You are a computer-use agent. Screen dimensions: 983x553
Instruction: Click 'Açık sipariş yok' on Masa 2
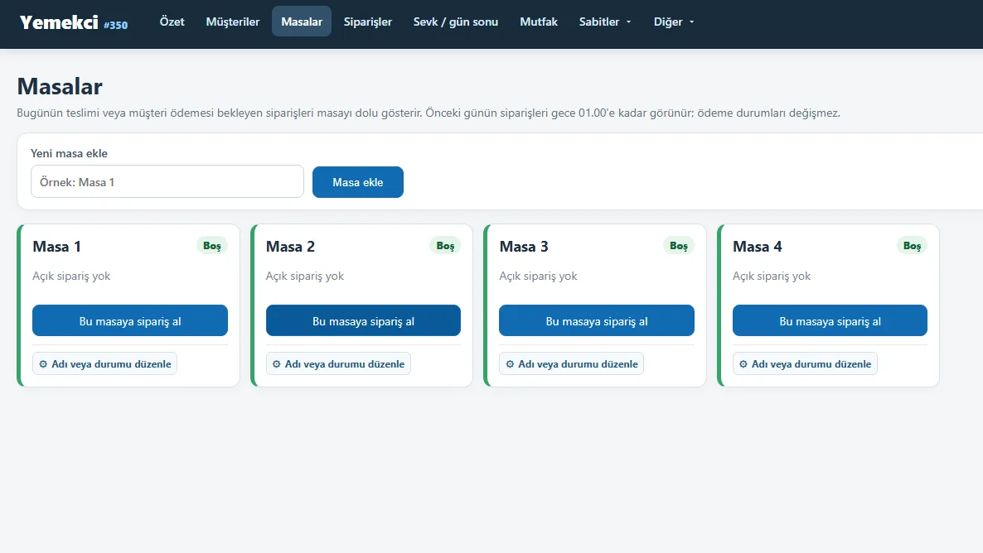coord(305,276)
